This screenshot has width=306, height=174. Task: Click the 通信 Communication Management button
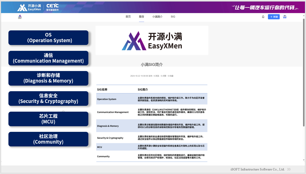48,58
